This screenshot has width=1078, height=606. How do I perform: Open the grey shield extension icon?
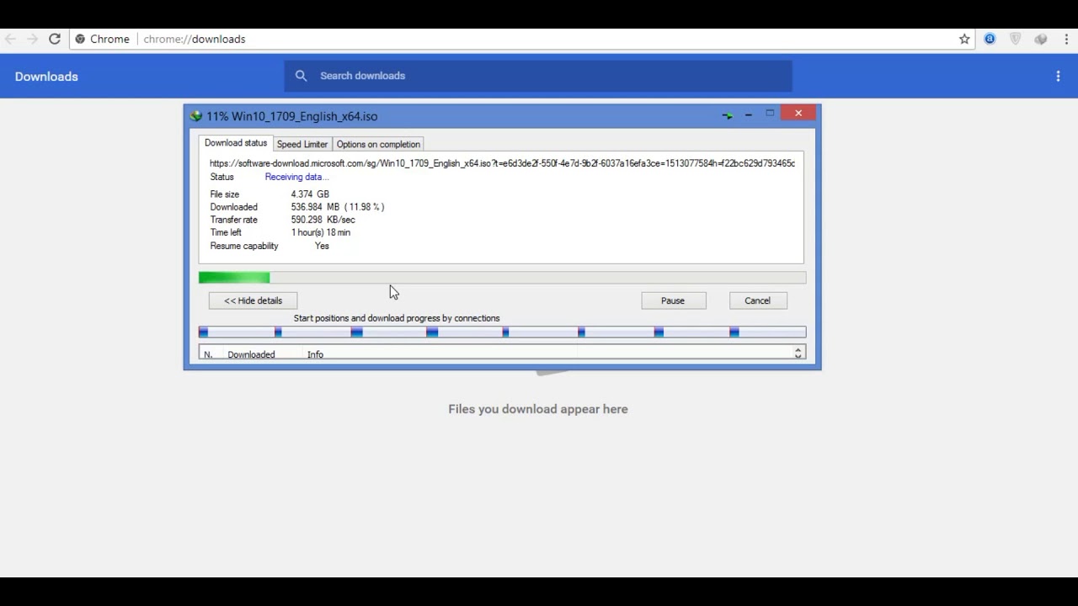pos(1016,39)
